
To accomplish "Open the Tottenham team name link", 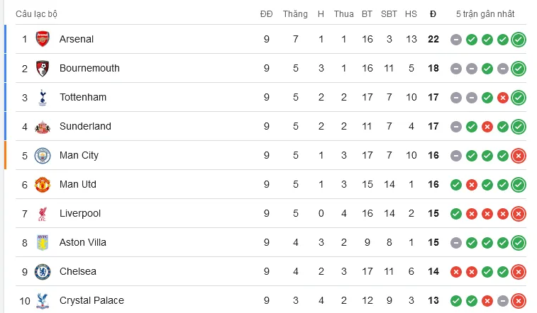I will click(x=83, y=97).
